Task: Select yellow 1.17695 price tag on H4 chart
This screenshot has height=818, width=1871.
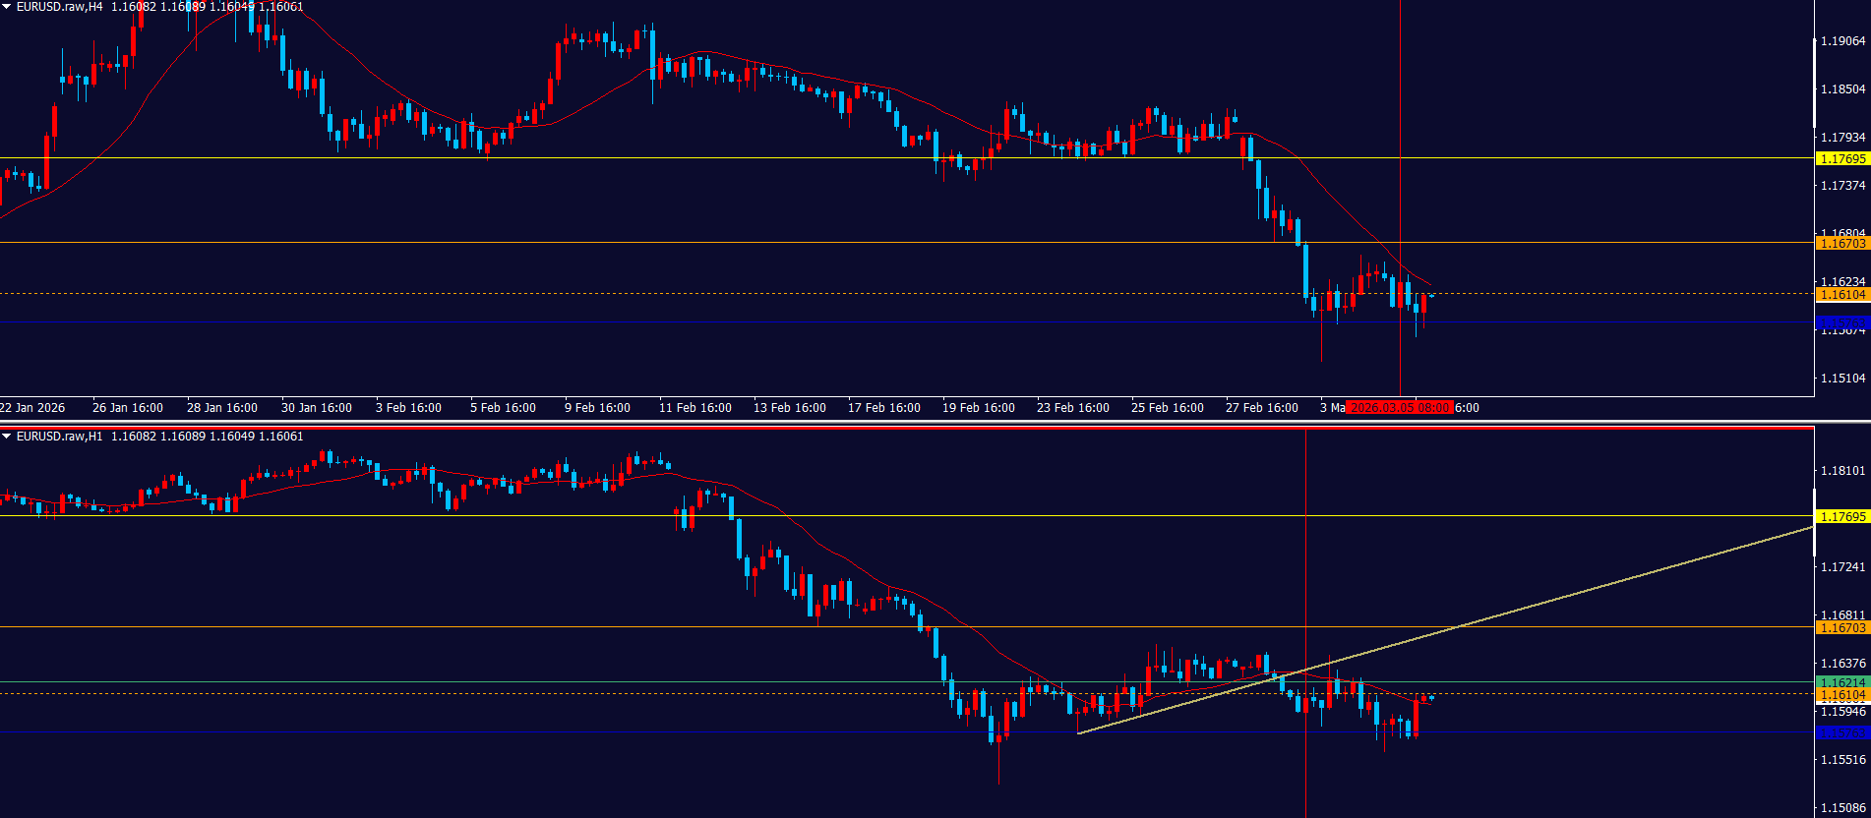Action: click(1841, 158)
